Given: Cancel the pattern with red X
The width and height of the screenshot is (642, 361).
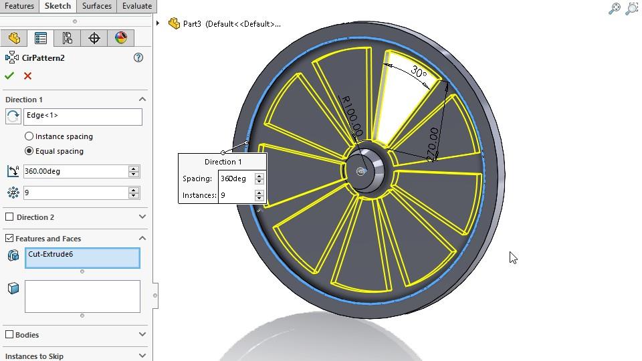Looking at the screenshot, I should pos(27,76).
